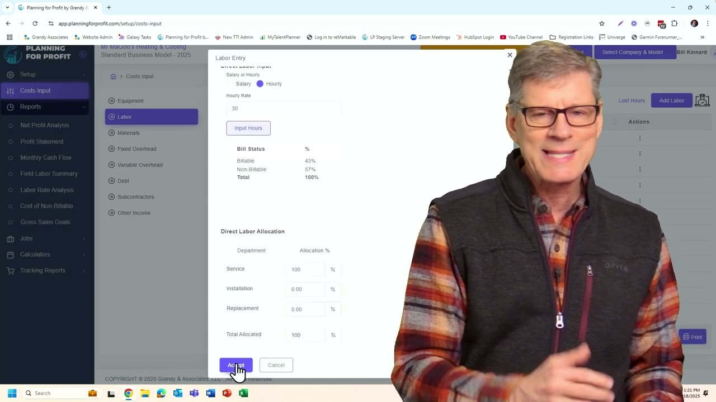Viewport: 716px width, 402px height.
Task: Open the Equipment costs section
Action: pyautogui.click(x=152, y=101)
